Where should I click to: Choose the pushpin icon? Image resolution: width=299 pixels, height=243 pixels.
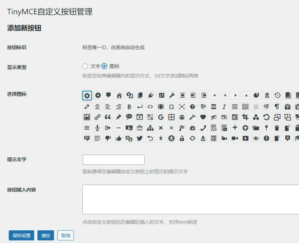tap(118, 117)
